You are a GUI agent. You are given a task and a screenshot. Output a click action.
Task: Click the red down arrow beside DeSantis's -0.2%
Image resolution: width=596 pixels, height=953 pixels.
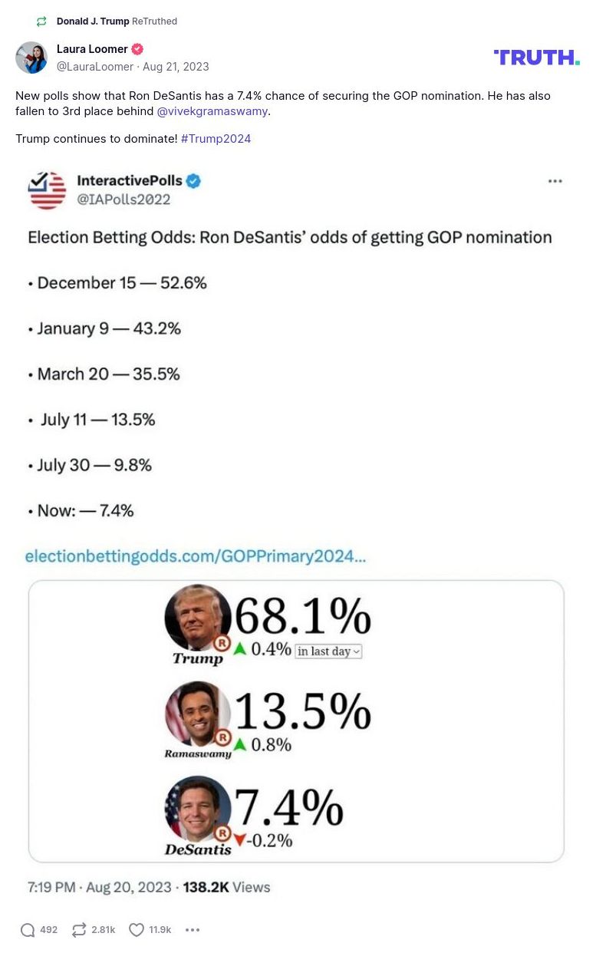[x=242, y=840]
